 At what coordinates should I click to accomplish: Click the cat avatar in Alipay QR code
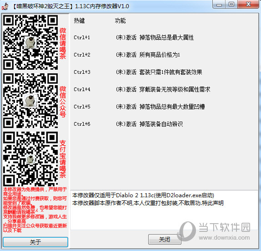click(30, 159)
